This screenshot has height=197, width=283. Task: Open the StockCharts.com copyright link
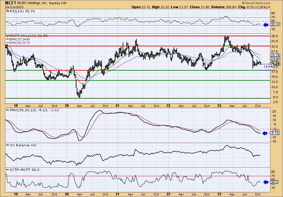tap(256, 3)
